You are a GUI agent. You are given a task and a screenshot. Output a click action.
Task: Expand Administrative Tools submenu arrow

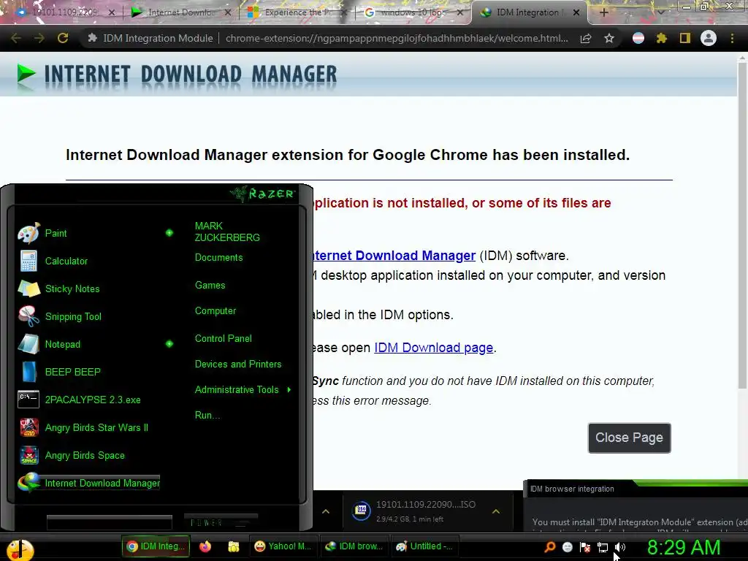pyautogui.click(x=289, y=390)
